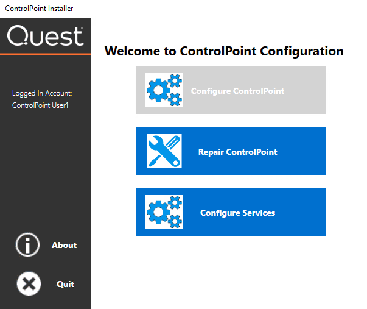Image resolution: width=367 pixels, height=309 pixels.
Task: Open the About text link
Action: tap(64, 245)
